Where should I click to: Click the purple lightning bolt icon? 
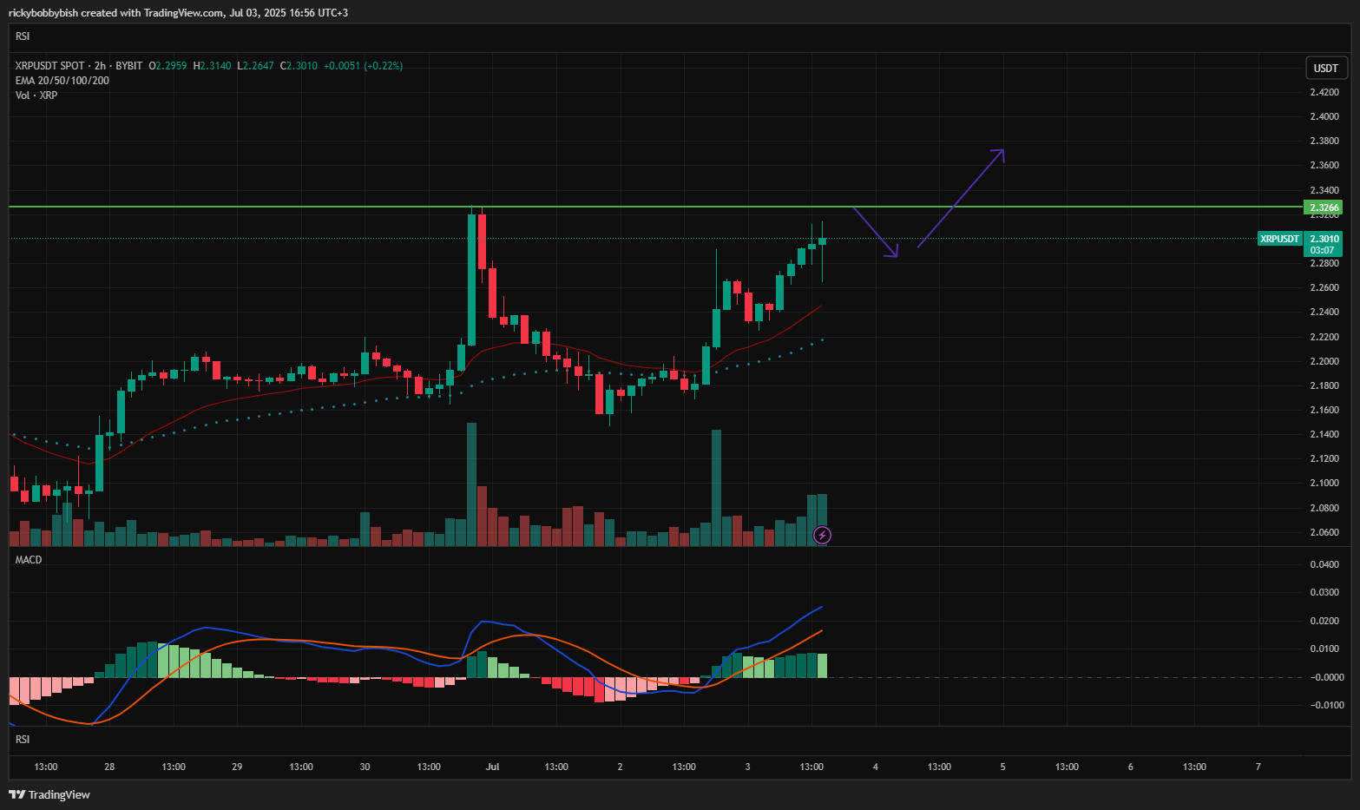(822, 535)
